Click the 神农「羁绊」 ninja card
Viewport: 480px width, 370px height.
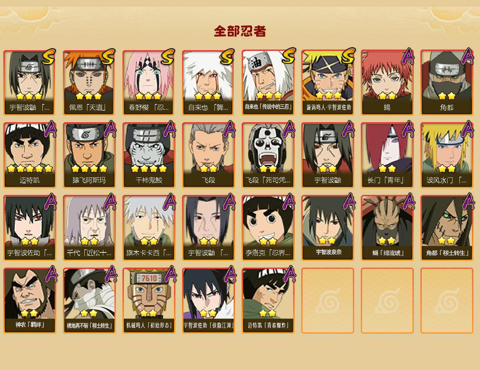30,301
